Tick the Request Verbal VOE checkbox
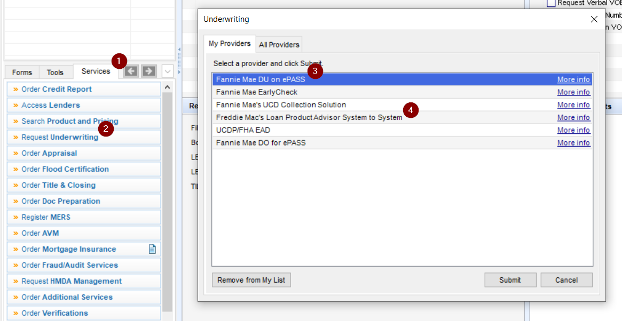Image resolution: width=622 pixels, height=321 pixels. coord(551,3)
